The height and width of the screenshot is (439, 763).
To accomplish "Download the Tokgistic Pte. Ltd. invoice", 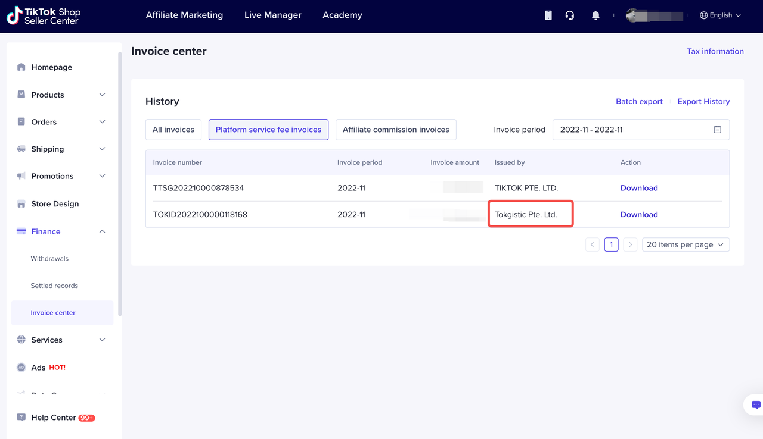I will click(639, 215).
